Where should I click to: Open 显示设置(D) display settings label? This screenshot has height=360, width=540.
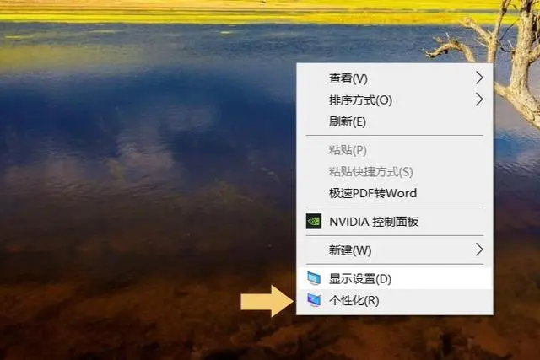click(360, 279)
